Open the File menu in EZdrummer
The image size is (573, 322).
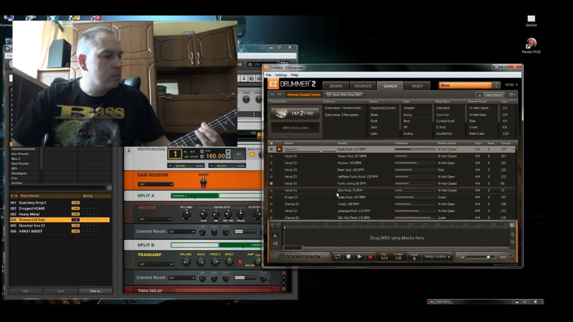coord(269,75)
